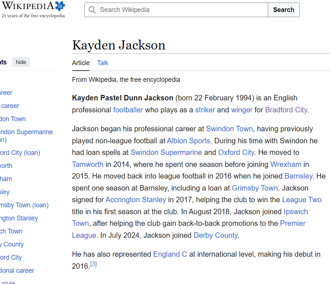Open the Ipswich Town link in paragraph

(296, 212)
